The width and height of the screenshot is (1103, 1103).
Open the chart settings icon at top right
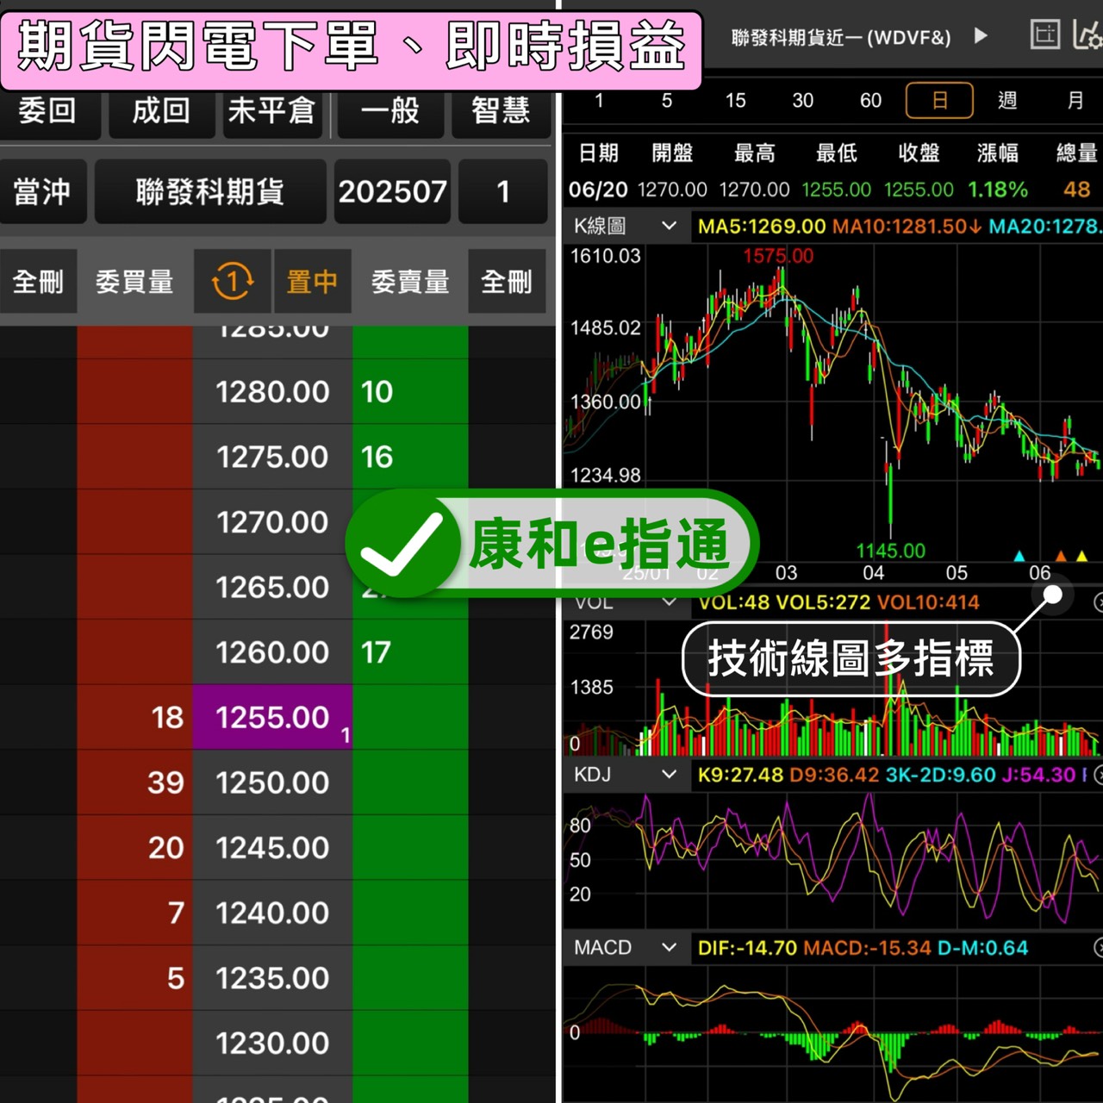point(1087,34)
